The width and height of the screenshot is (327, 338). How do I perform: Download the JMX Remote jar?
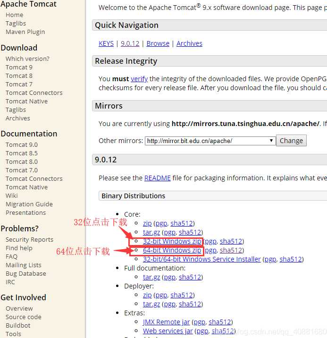(166, 322)
